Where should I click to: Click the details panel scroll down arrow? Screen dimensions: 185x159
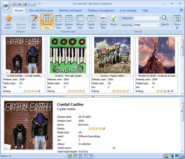[x=182, y=151]
